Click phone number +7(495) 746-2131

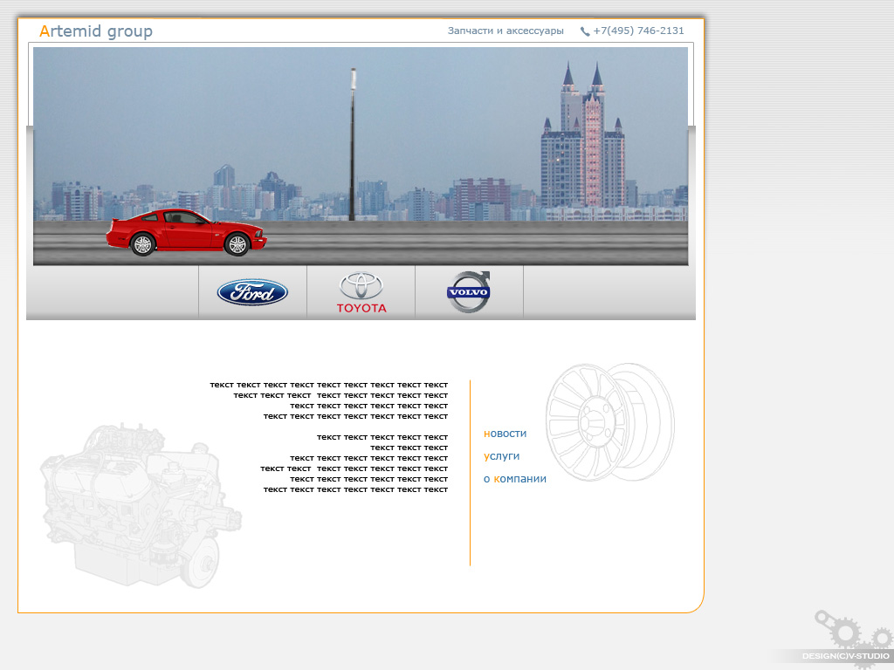(638, 31)
